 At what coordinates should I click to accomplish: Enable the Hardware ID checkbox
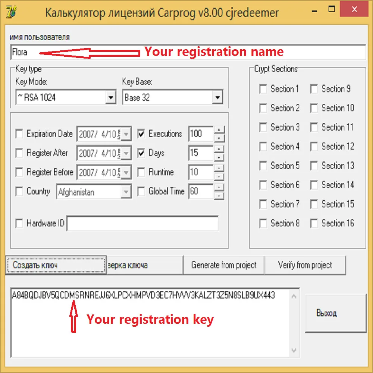[19, 223]
